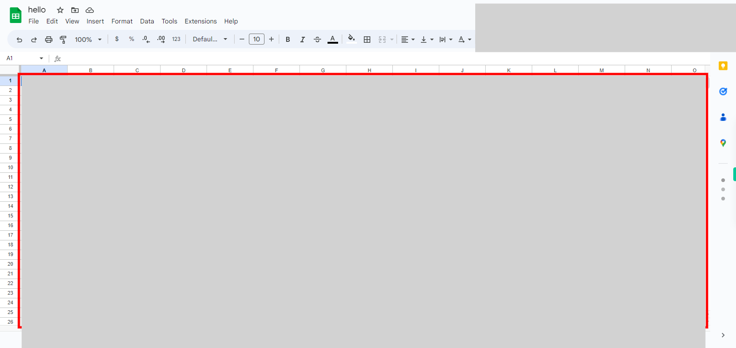Select column H header
The width and height of the screenshot is (736, 348).
coord(369,70)
